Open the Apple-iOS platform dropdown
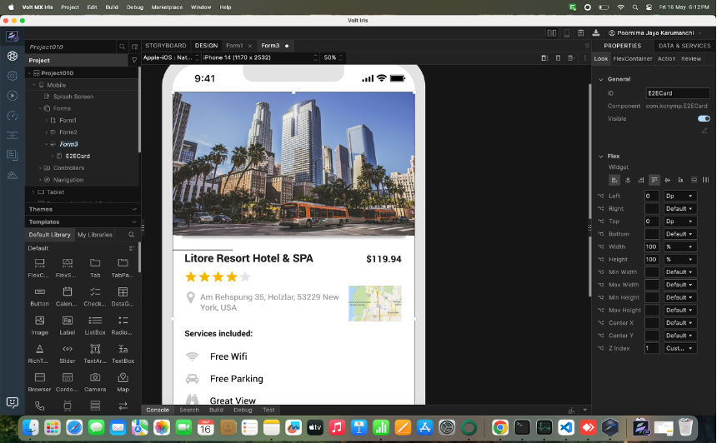Viewport: 717px width, 443px height. (x=171, y=57)
